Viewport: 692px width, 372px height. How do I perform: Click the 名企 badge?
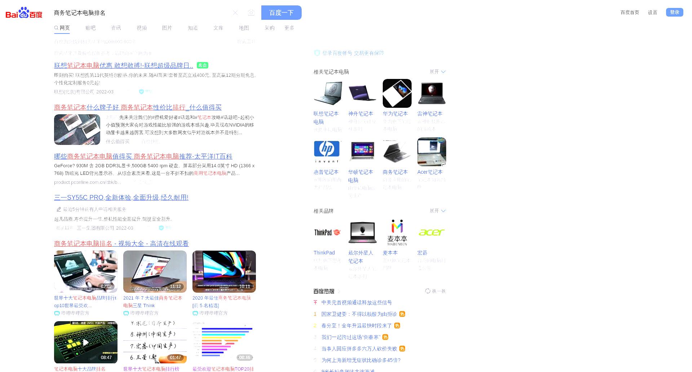pos(203,65)
